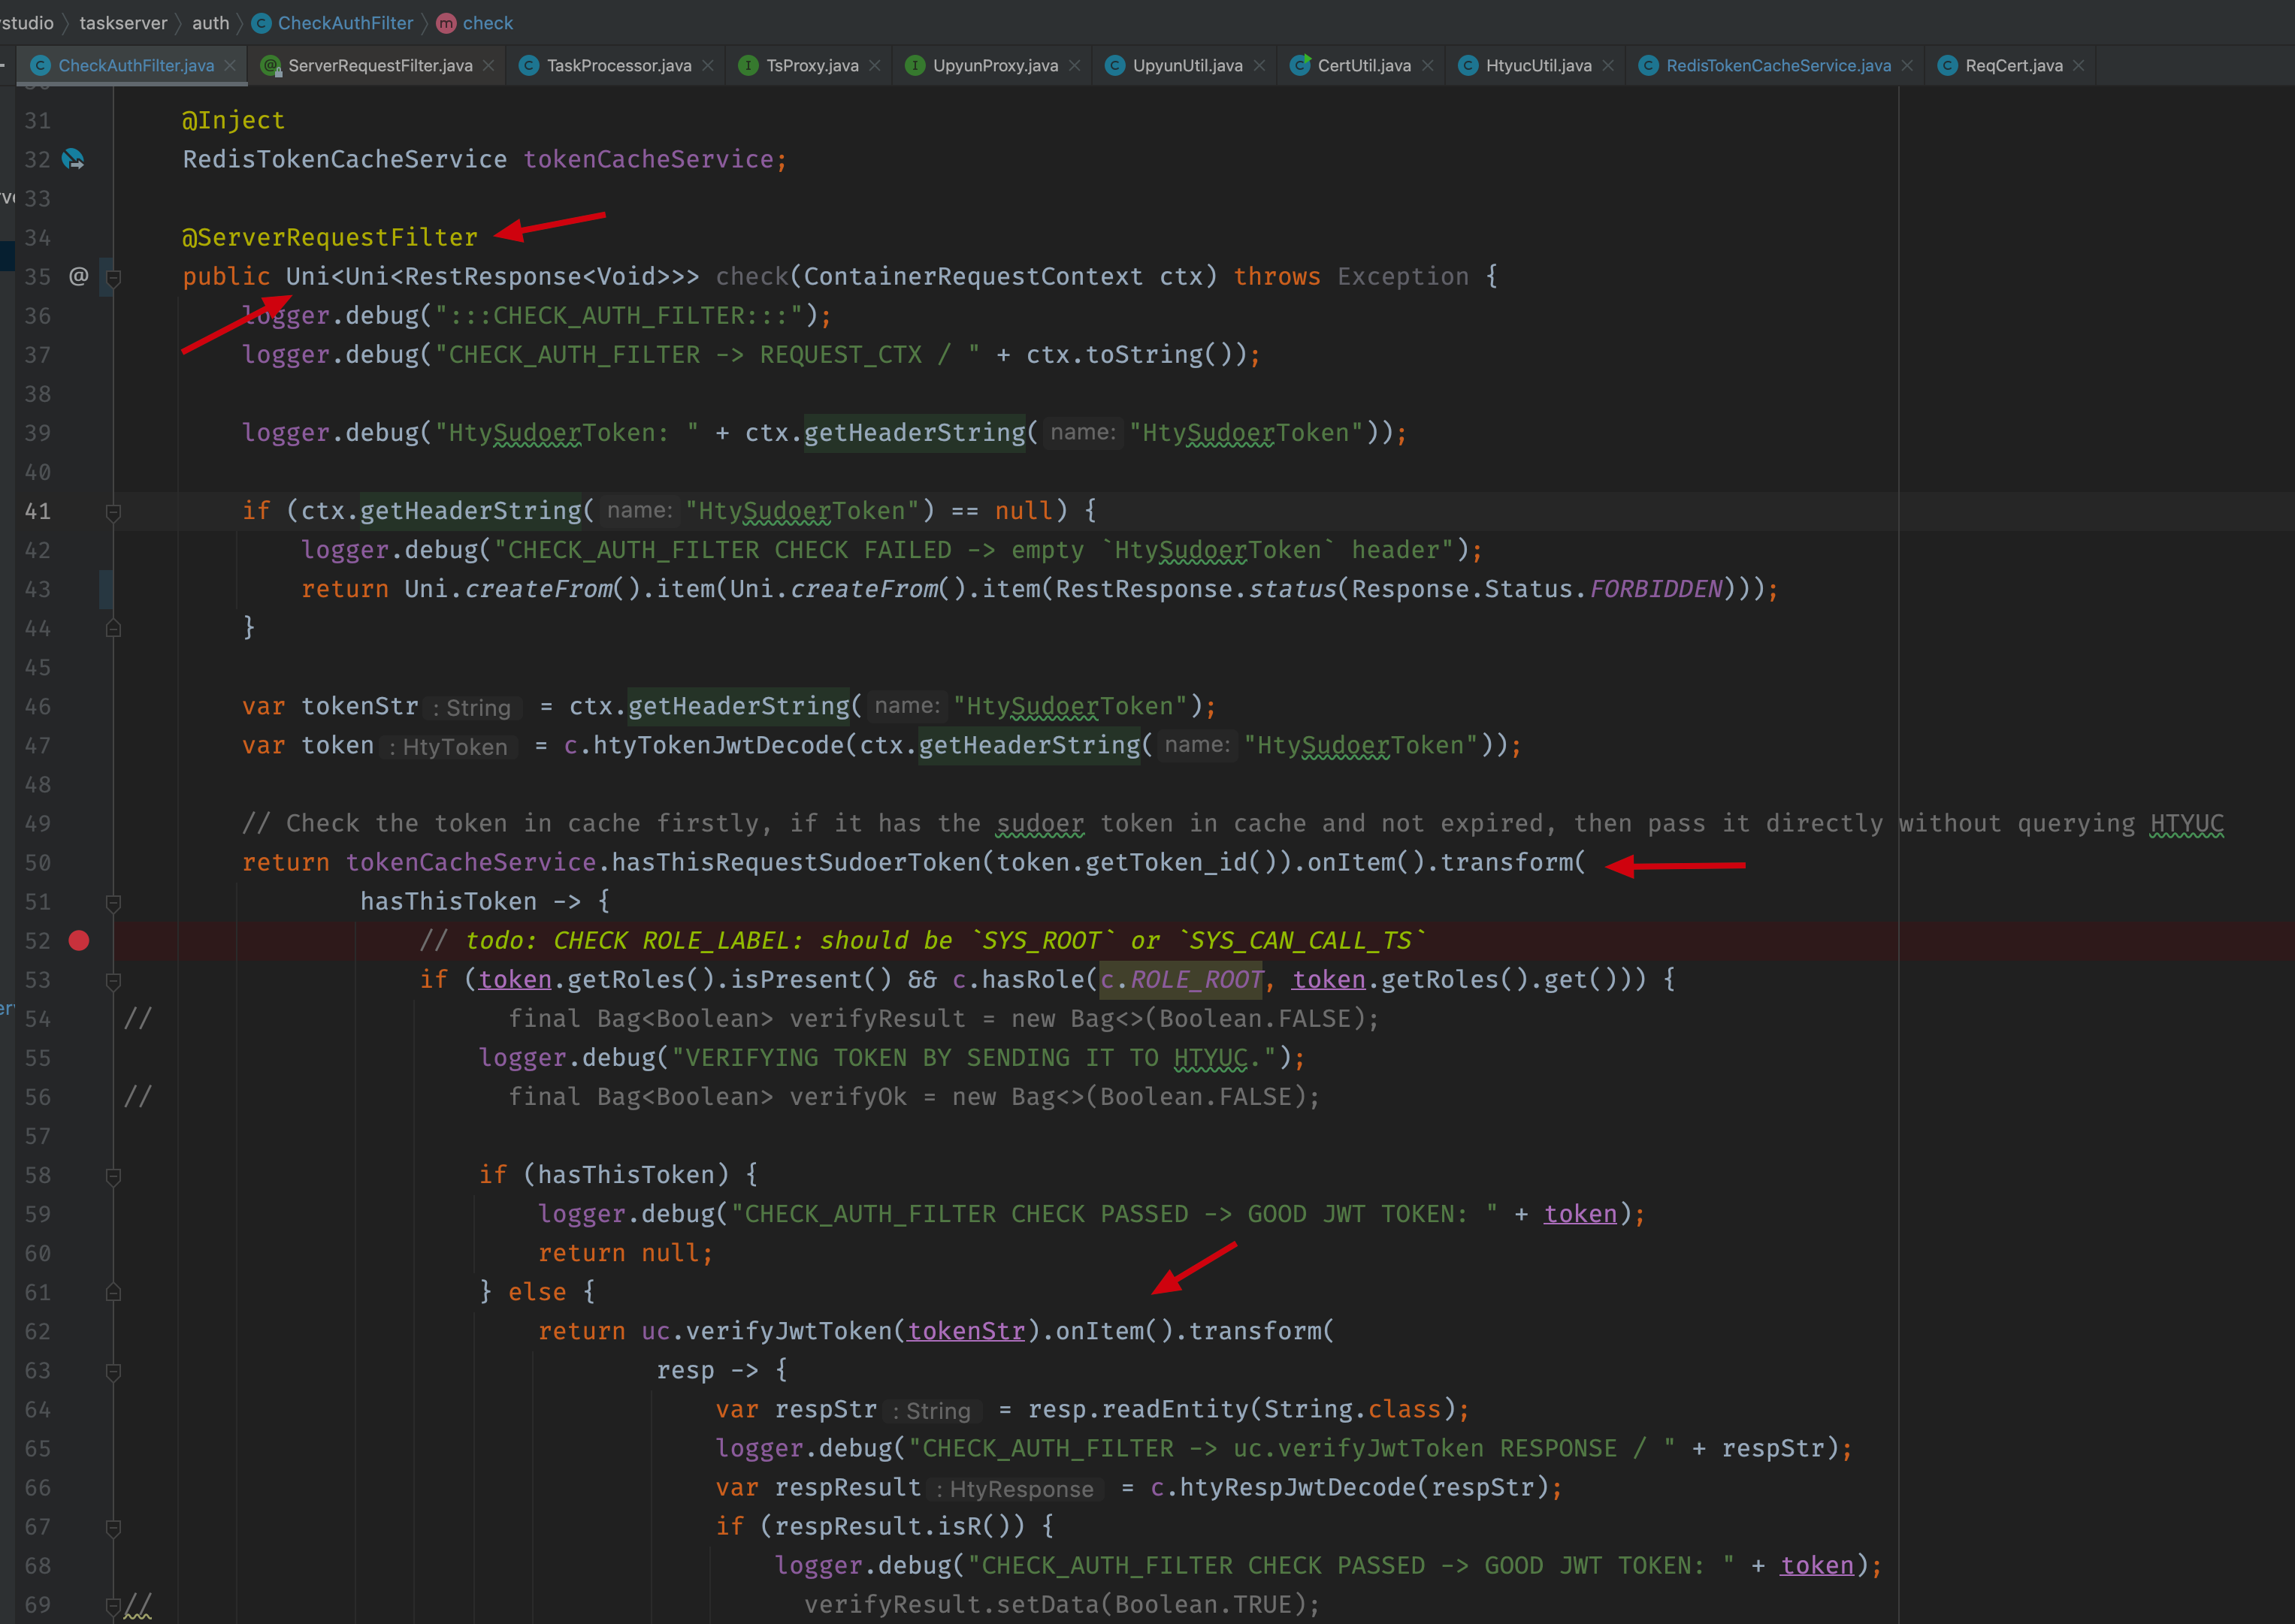
Task: Switch to the UpyunProxy.java tab
Action: [994, 65]
